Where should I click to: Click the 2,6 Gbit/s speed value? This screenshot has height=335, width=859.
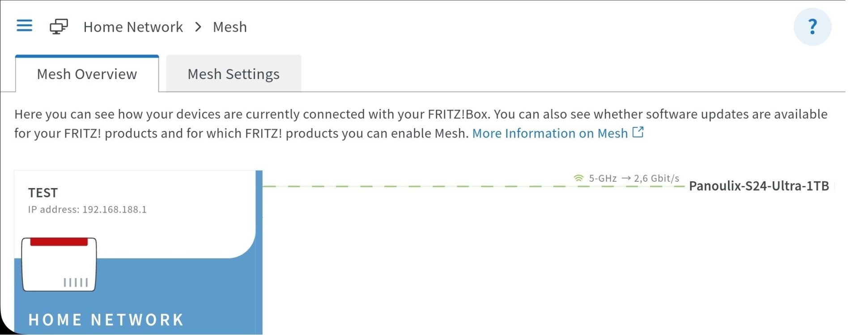pyautogui.click(x=656, y=179)
